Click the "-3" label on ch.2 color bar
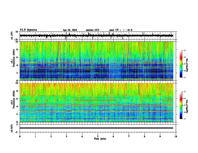This screenshot has width=198, height=153. [x=184, y=92]
